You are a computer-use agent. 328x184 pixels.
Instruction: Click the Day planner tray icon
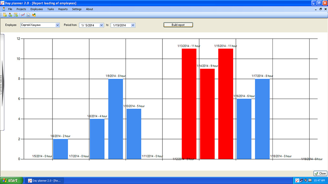pos(297,180)
